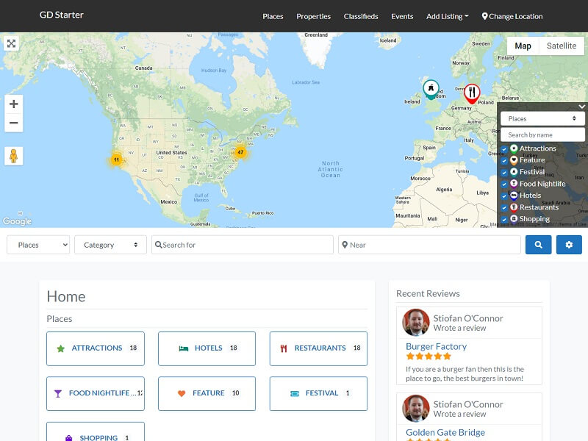Collapse the map category panel chevron
This screenshot has height=441, width=588.
581,107
